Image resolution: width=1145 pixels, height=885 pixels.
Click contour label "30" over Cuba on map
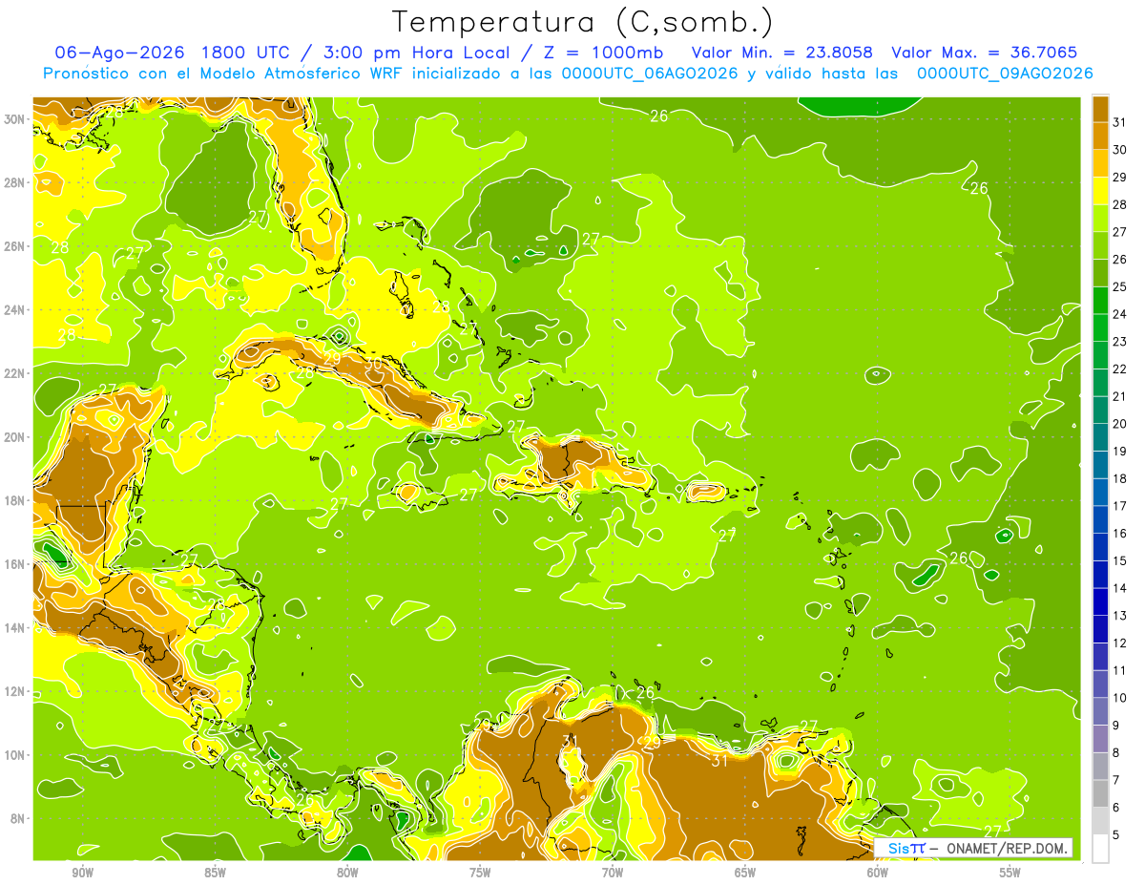point(373,364)
